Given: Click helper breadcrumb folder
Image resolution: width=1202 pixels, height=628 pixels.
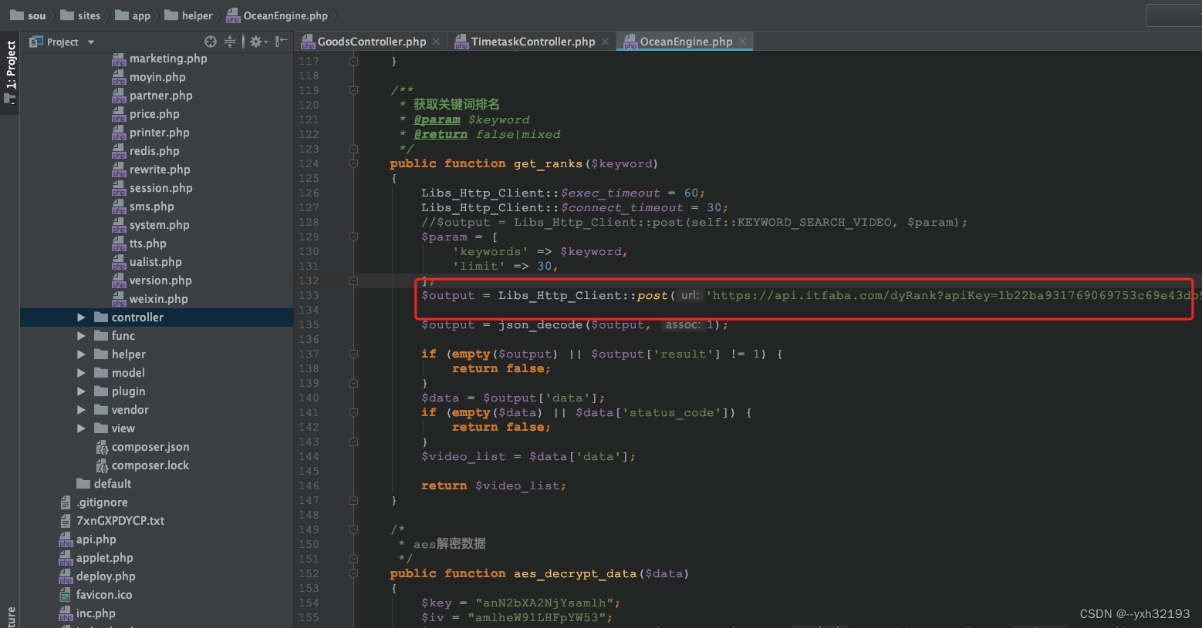Looking at the screenshot, I should click(x=188, y=15).
